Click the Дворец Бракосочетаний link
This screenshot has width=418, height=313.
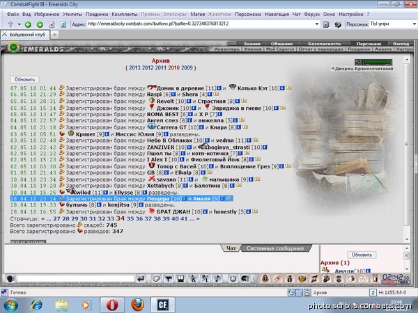(364, 69)
